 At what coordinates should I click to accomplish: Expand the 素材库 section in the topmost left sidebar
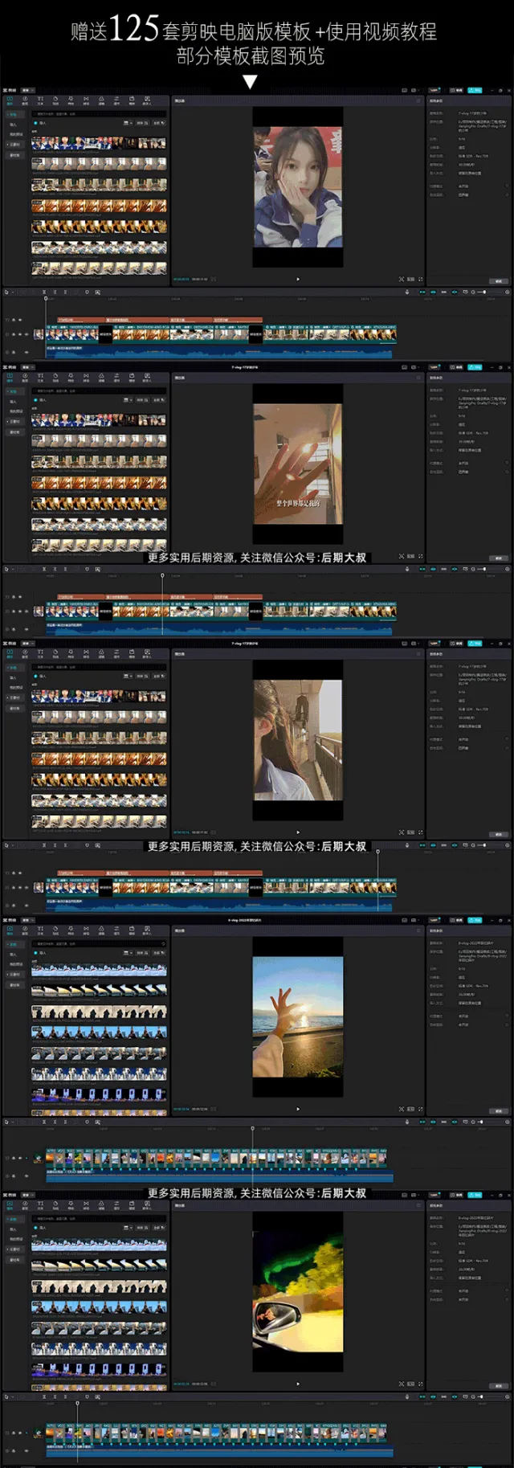tap(13, 154)
